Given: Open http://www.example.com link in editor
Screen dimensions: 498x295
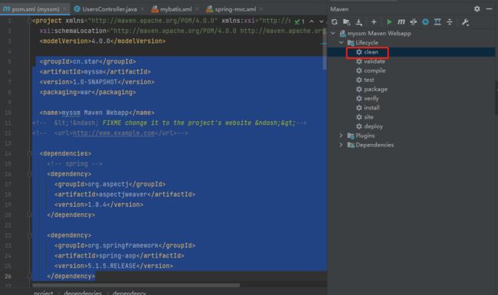Looking at the screenshot, I should point(113,133).
